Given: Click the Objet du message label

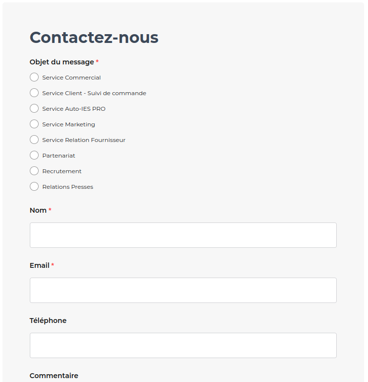Looking at the screenshot, I should tap(62, 62).
